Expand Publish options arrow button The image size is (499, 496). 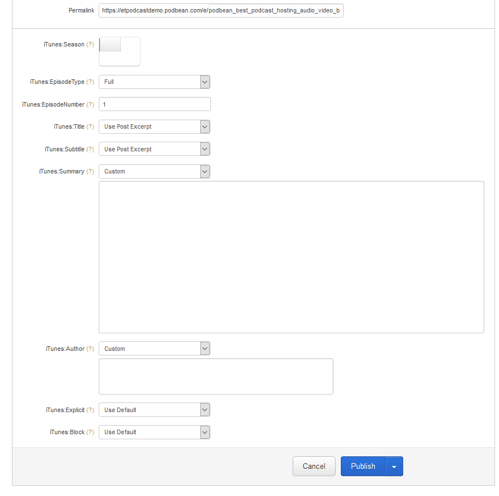tap(395, 467)
